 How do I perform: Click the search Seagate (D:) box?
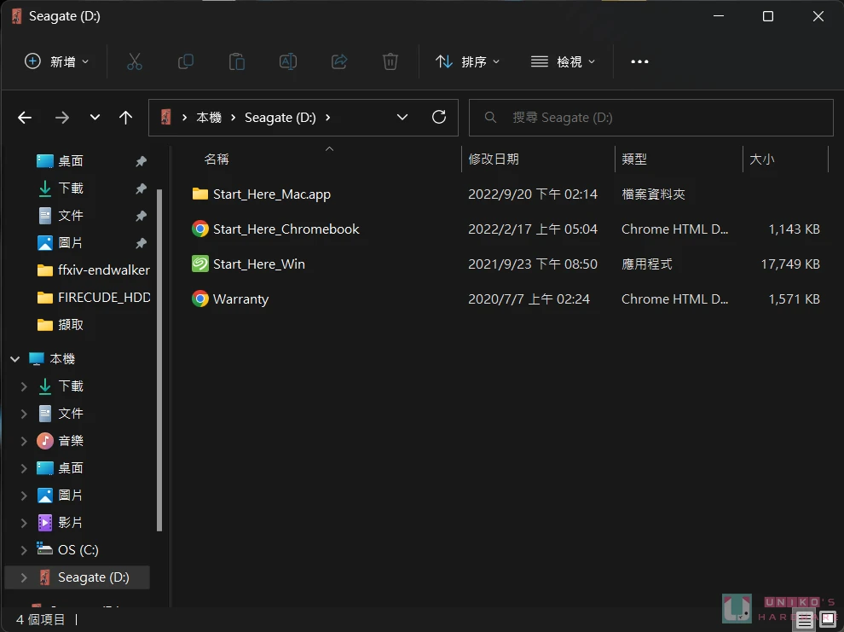pyautogui.click(x=651, y=118)
